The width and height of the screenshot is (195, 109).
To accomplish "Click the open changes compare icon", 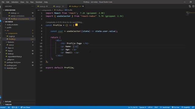I will [x=190, y=6].
